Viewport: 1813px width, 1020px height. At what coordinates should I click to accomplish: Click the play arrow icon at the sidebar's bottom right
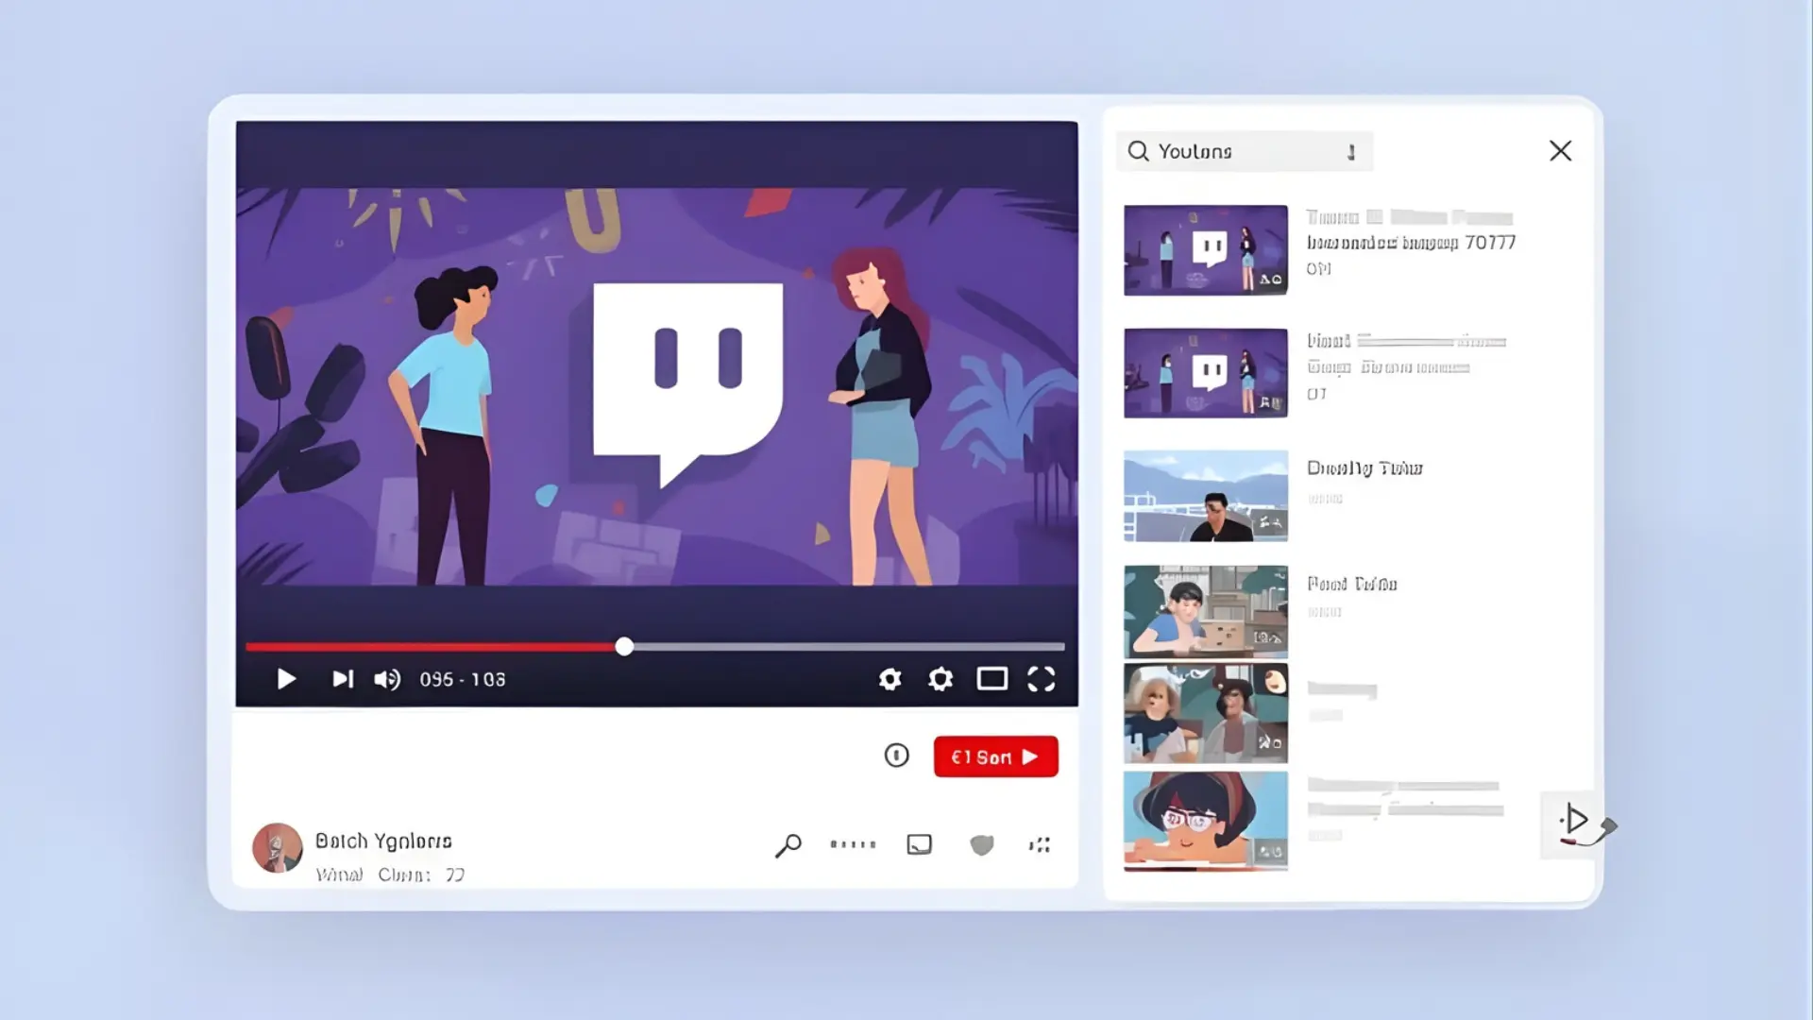click(1573, 820)
